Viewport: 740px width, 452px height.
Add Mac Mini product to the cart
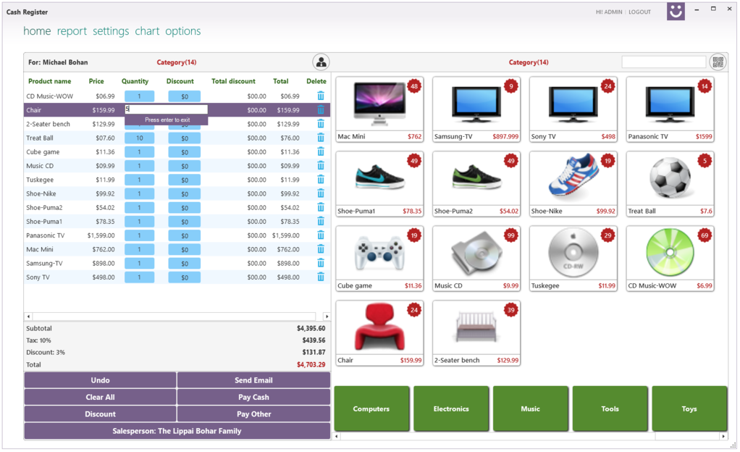pos(379,109)
